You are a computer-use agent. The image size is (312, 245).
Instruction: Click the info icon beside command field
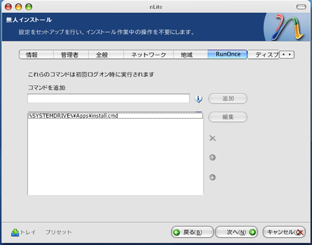tap(198, 99)
